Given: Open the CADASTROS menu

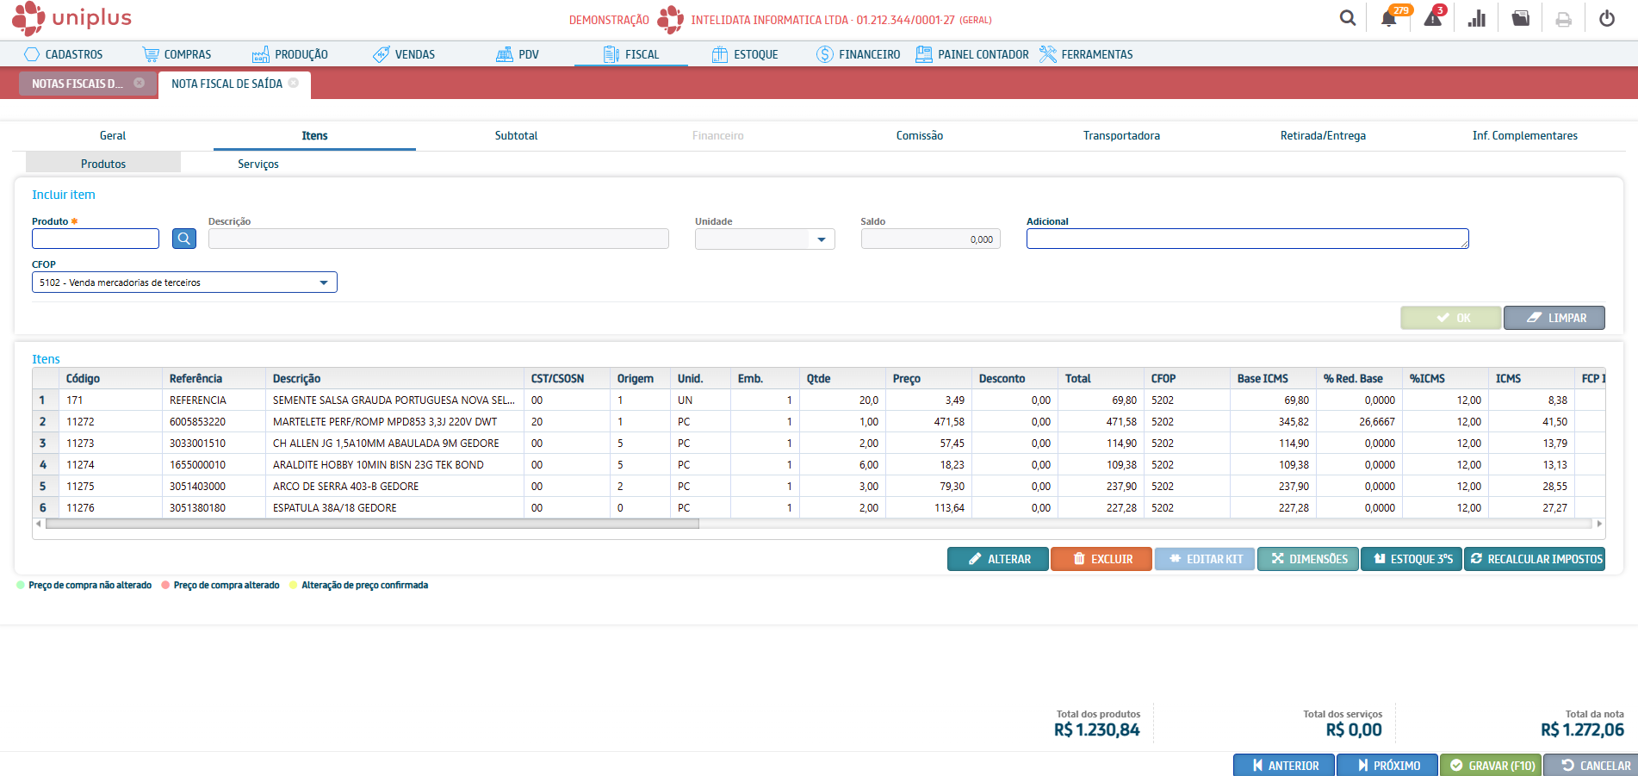Looking at the screenshot, I should pos(64,54).
